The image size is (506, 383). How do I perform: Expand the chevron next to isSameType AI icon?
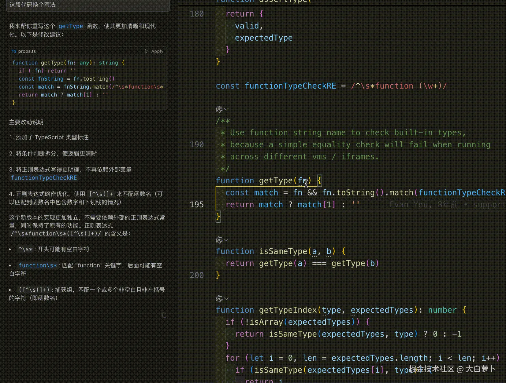point(226,240)
